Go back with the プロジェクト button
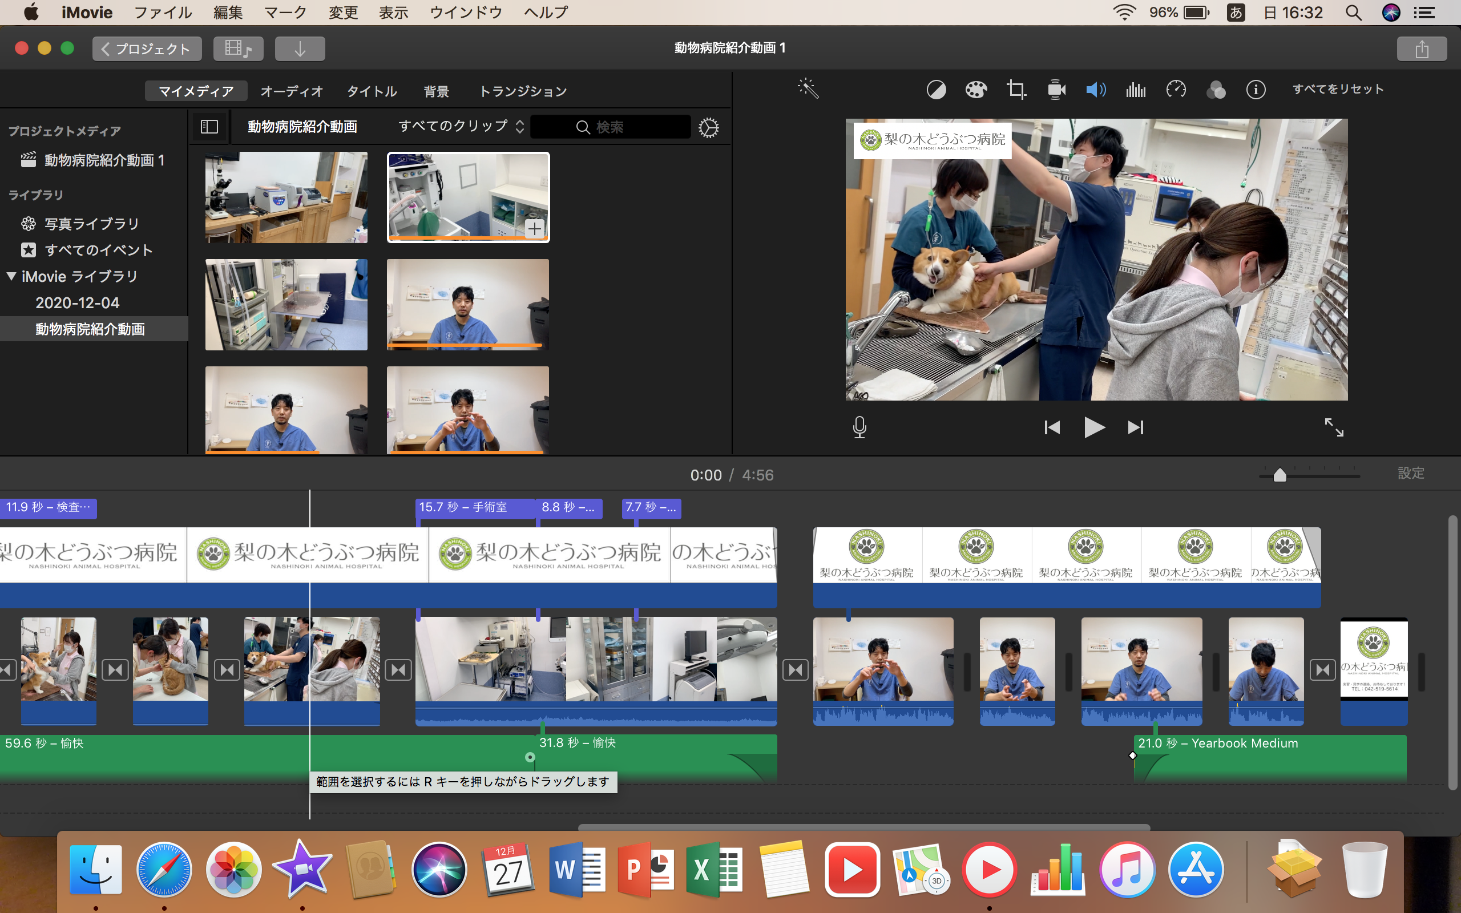This screenshot has width=1461, height=913. click(147, 49)
